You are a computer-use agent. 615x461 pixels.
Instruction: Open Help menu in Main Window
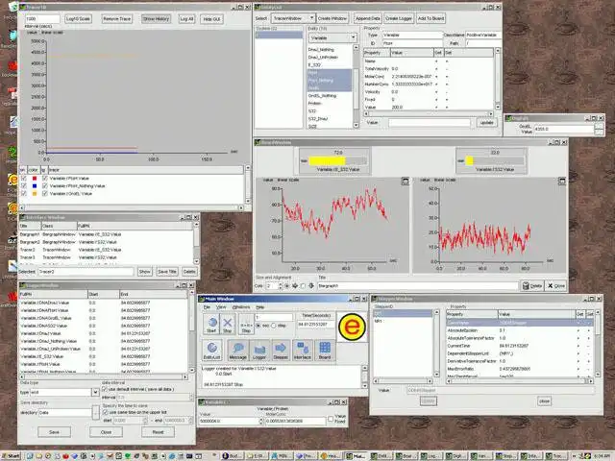260,307
